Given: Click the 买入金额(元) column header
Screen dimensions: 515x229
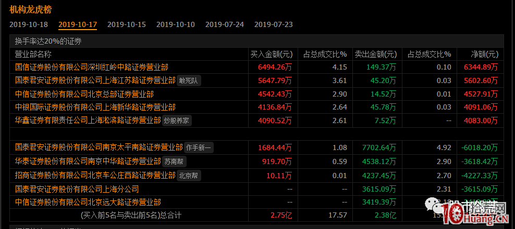Looking at the screenshot, I should tap(271, 54).
